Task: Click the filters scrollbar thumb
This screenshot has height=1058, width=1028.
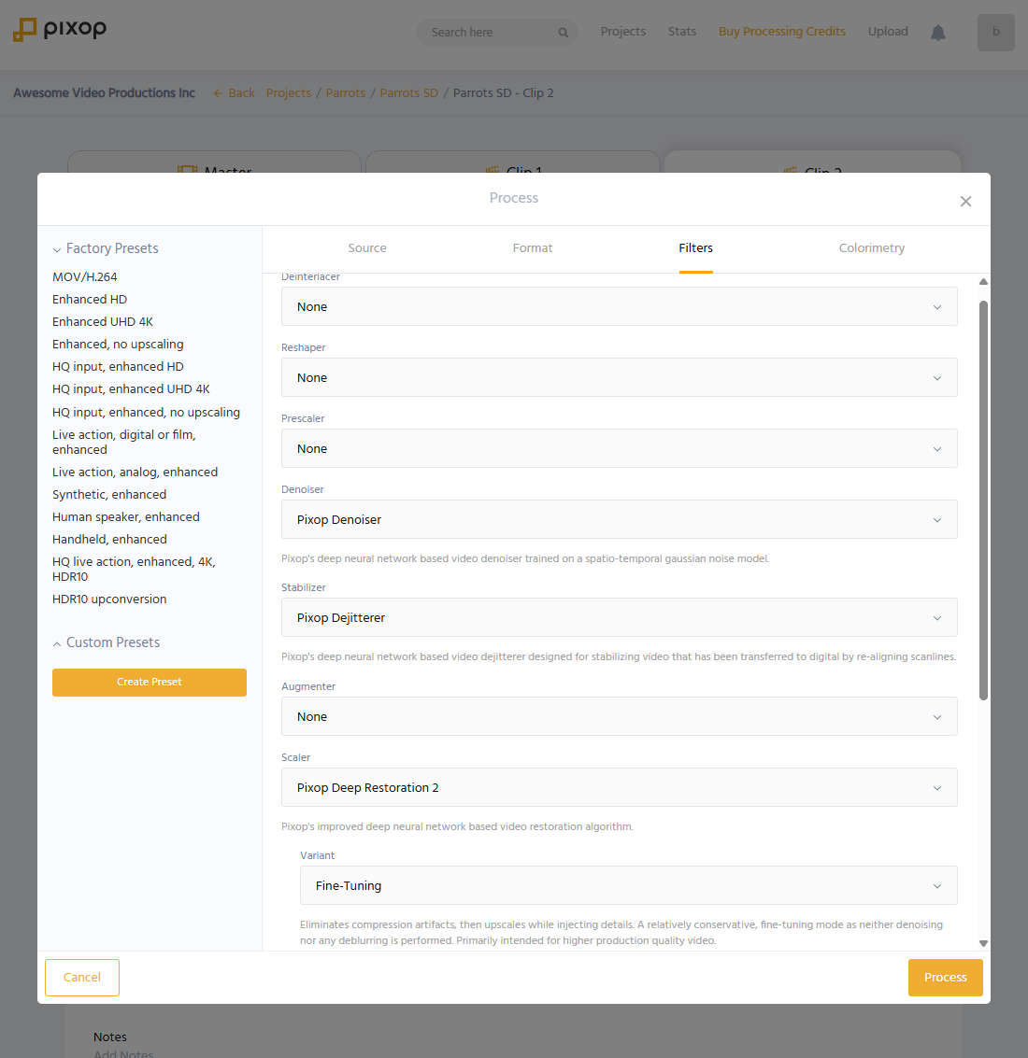Action: tap(983, 500)
